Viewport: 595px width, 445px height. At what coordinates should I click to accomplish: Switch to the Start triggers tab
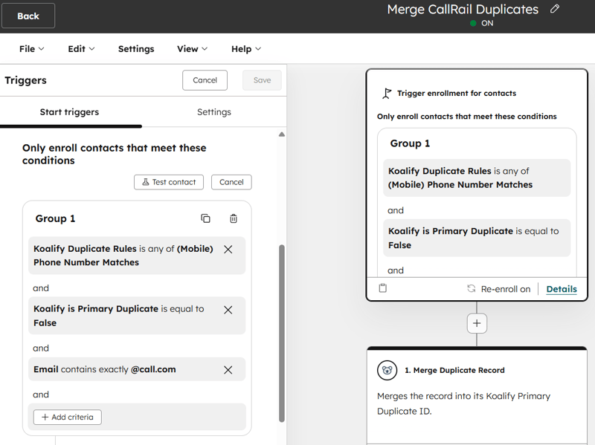(x=71, y=111)
